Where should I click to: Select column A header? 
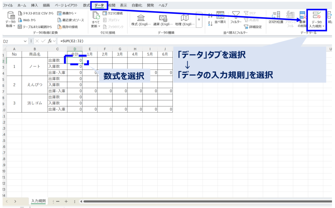(x=14, y=49)
